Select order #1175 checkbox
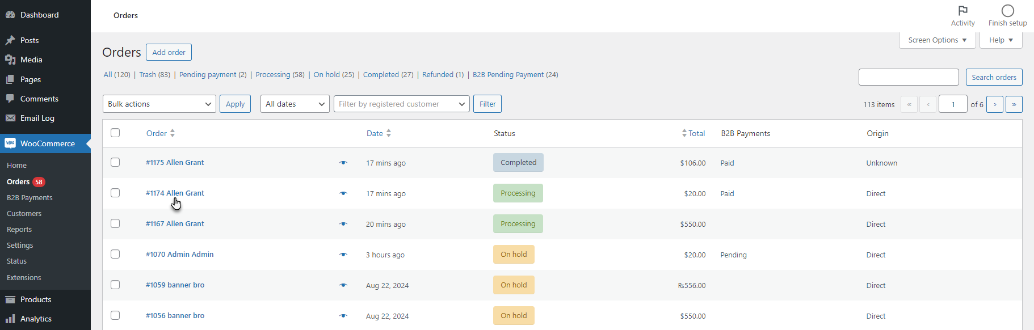 click(115, 162)
